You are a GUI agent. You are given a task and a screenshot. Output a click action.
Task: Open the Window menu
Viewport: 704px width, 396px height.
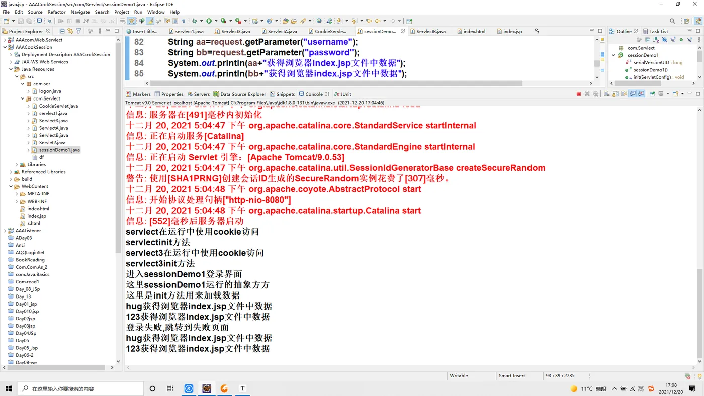pos(156,12)
